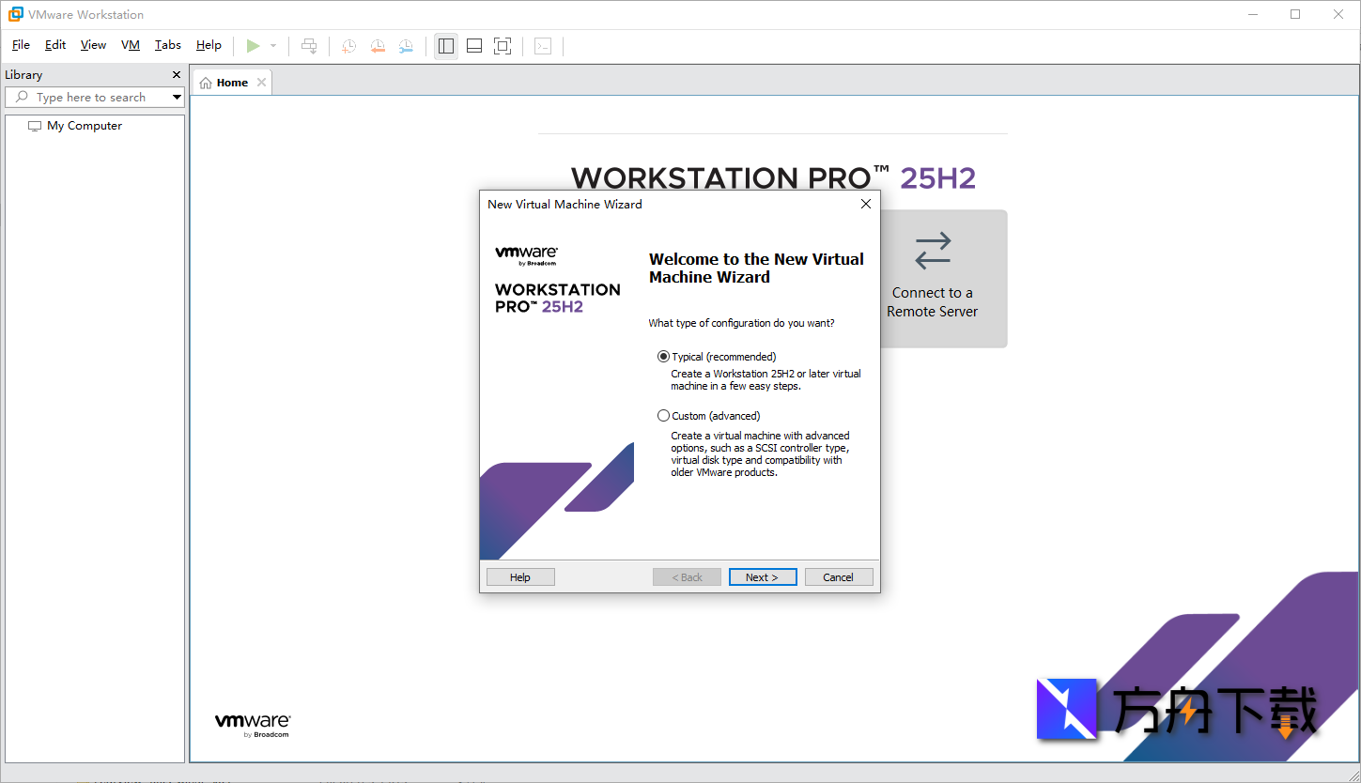1361x783 pixels.
Task: Click the Enter Full Screen toolbar icon
Action: [502, 45]
